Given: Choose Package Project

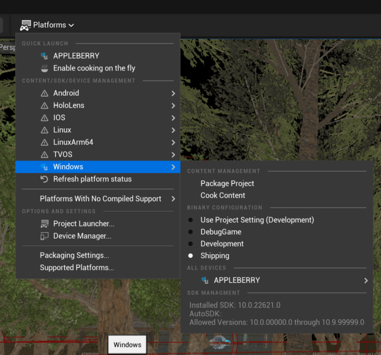Looking at the screenshot, I should [227, 183].
